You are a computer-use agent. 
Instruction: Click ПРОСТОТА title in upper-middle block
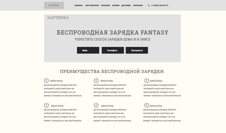[x=107, y=81]
